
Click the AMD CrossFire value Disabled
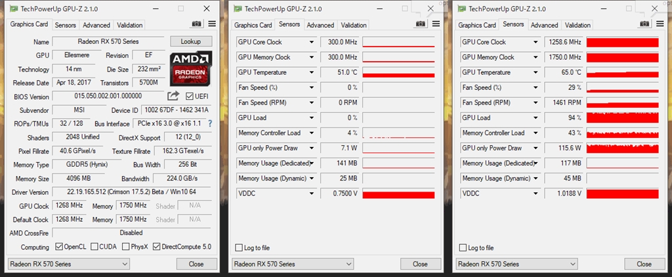tap(131, 233)
